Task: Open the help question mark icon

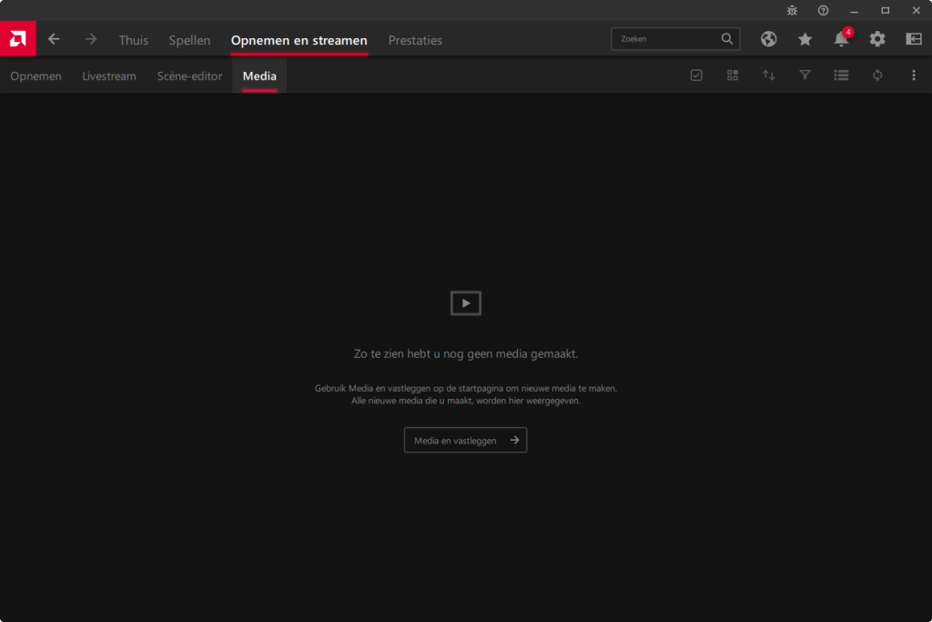Action: point(823,11)
